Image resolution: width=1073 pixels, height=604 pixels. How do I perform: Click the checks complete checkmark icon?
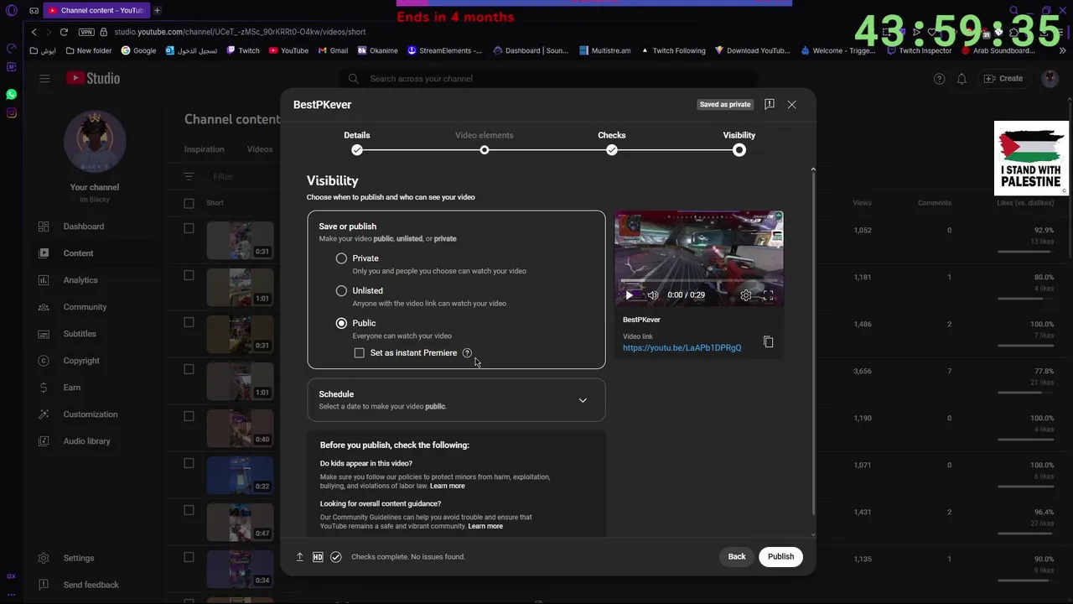pos(336,557)
